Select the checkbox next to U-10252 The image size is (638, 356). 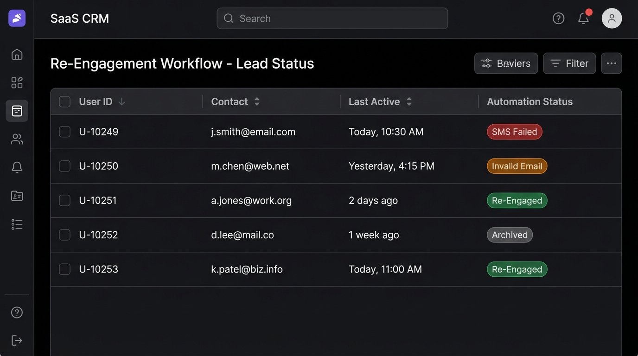tap(64, 235)
